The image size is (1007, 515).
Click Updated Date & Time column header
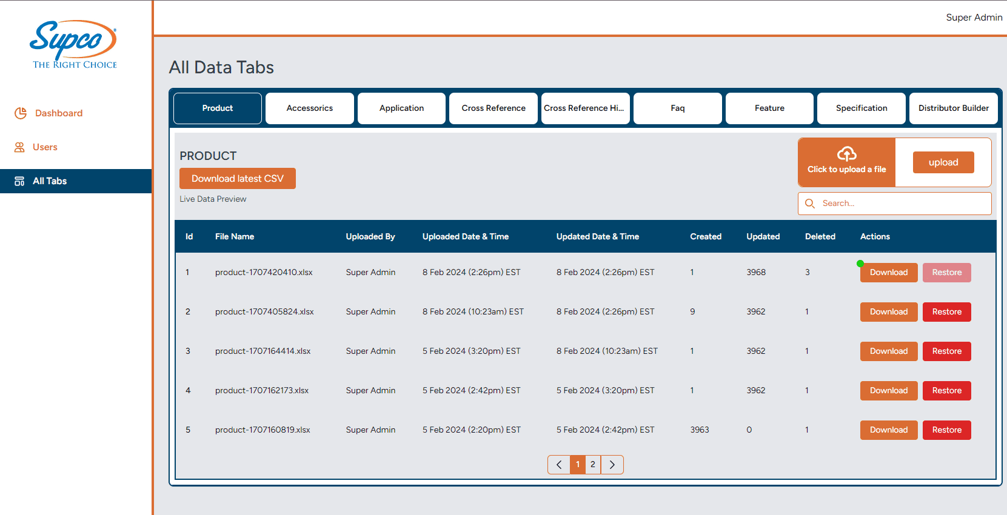(598, 237)
